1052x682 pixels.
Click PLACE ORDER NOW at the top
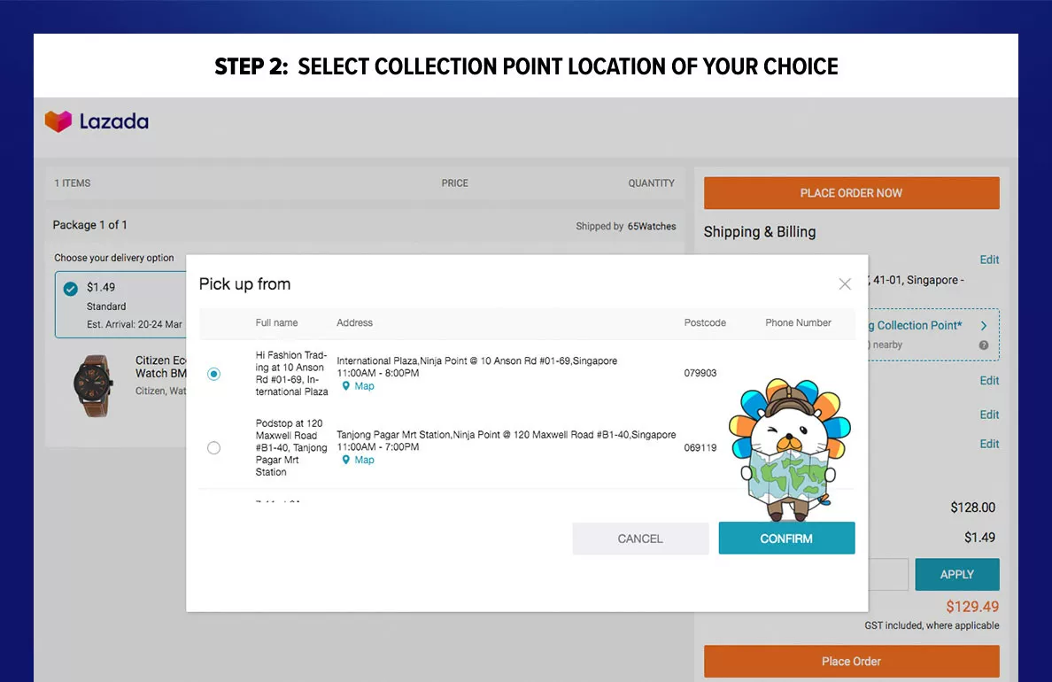[850, 192]
